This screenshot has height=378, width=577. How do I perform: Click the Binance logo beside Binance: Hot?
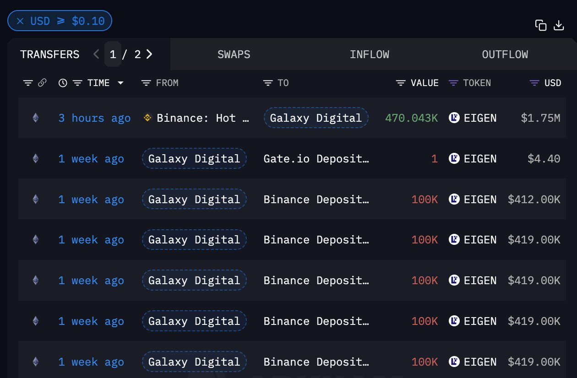click(147, 118)
